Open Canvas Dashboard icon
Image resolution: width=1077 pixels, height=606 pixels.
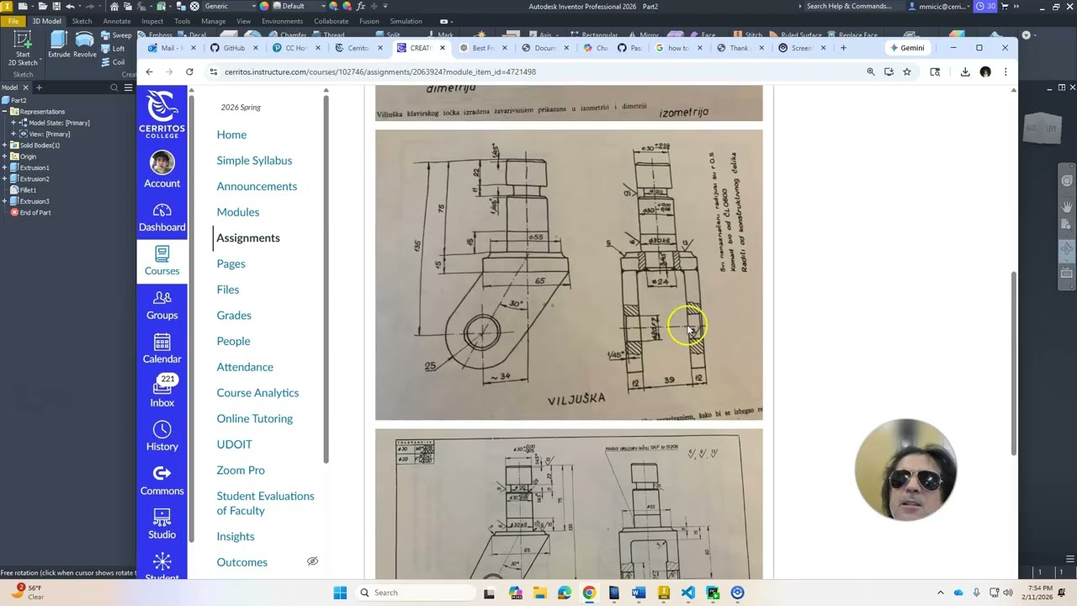tap(162, 217)
